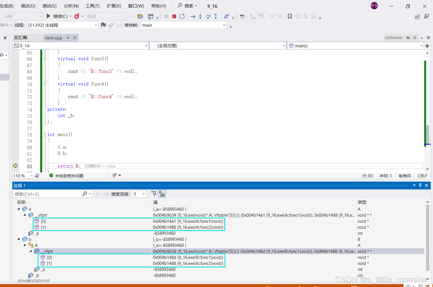433x287 pixels.
Task: Click the bookmark icon in toolbar
Action: tap(290, 16)
